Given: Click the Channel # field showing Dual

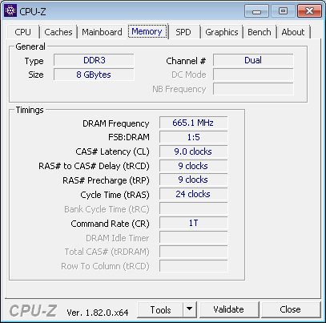Looking at the screenshot, I should tap(253, 60).
